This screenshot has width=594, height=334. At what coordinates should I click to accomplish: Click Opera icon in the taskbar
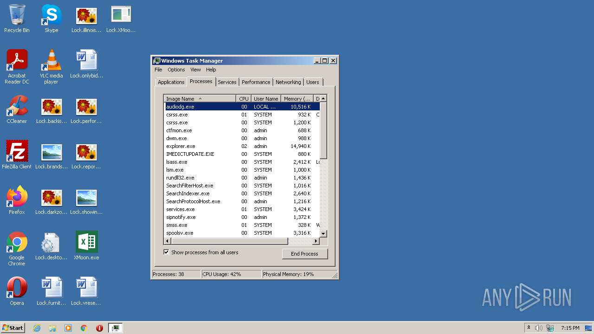pos(99,328)
